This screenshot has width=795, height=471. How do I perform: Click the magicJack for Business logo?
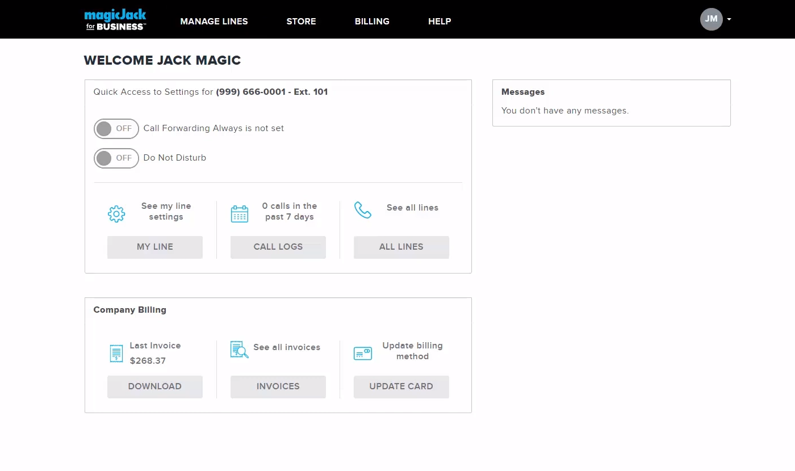(x=115, y=19)
